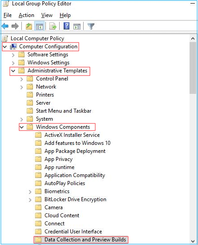Click the Connect folder icon

click(38, 224)
